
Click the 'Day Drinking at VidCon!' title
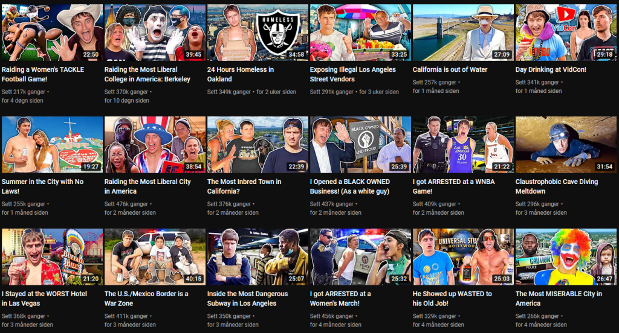(x=551, y=69)
